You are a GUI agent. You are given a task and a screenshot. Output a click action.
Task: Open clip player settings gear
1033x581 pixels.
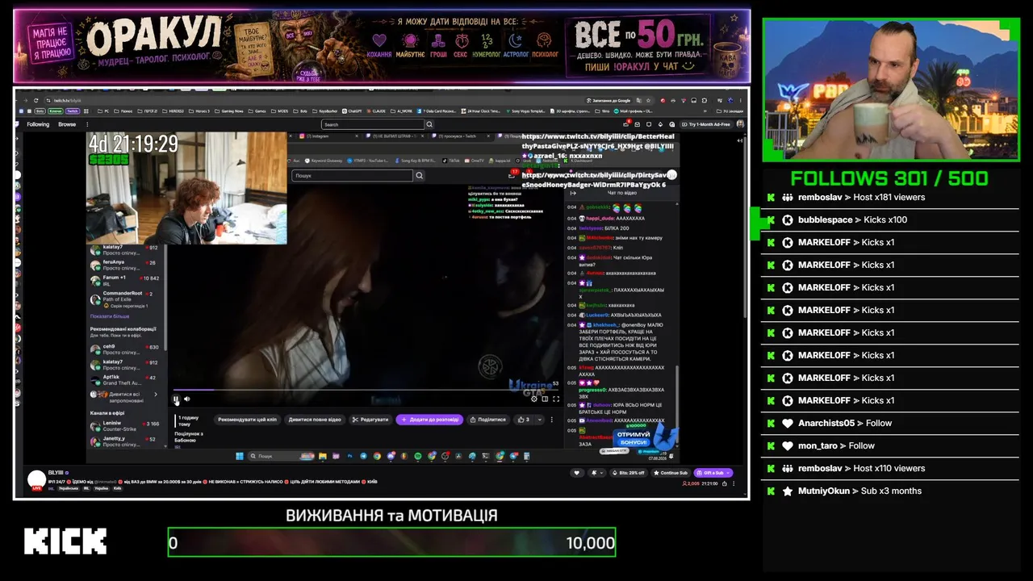pyautogui.click(x=533, y=399)
